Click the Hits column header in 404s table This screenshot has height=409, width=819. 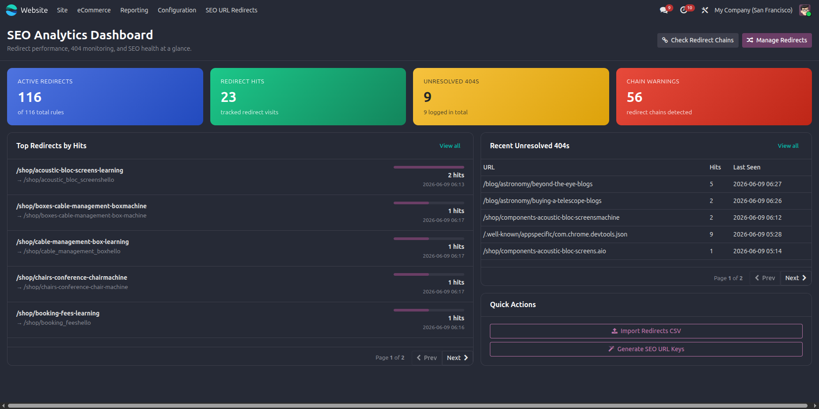[x=715, y=167]
